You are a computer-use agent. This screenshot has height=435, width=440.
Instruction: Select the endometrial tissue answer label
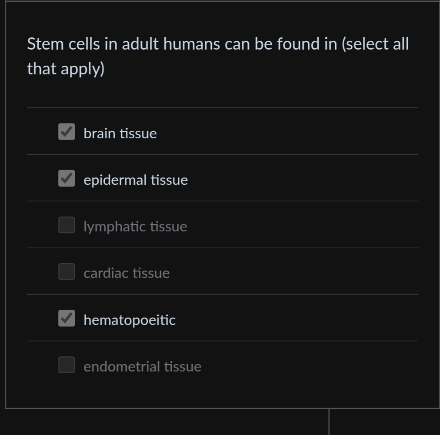143,366
